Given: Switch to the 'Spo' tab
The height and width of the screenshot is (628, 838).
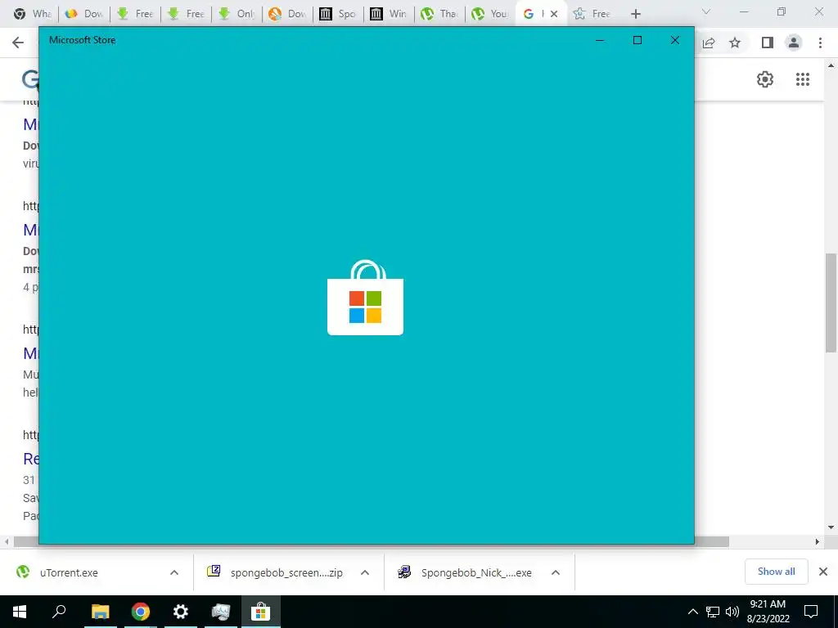Looking at the screenshot, I should click(x=338, y=14).
